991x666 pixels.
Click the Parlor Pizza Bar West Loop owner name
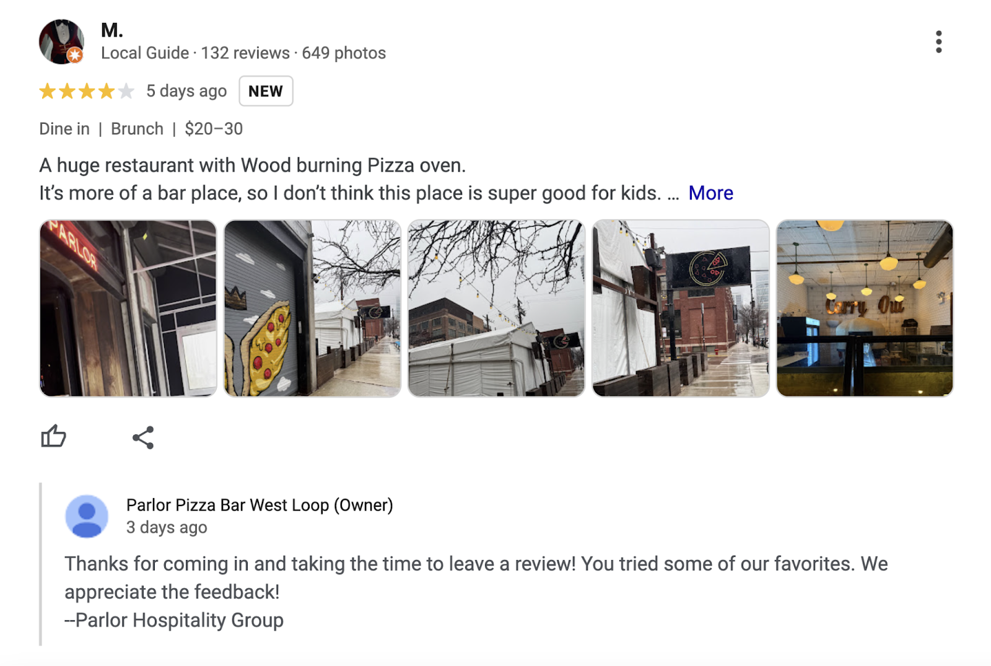260,505
